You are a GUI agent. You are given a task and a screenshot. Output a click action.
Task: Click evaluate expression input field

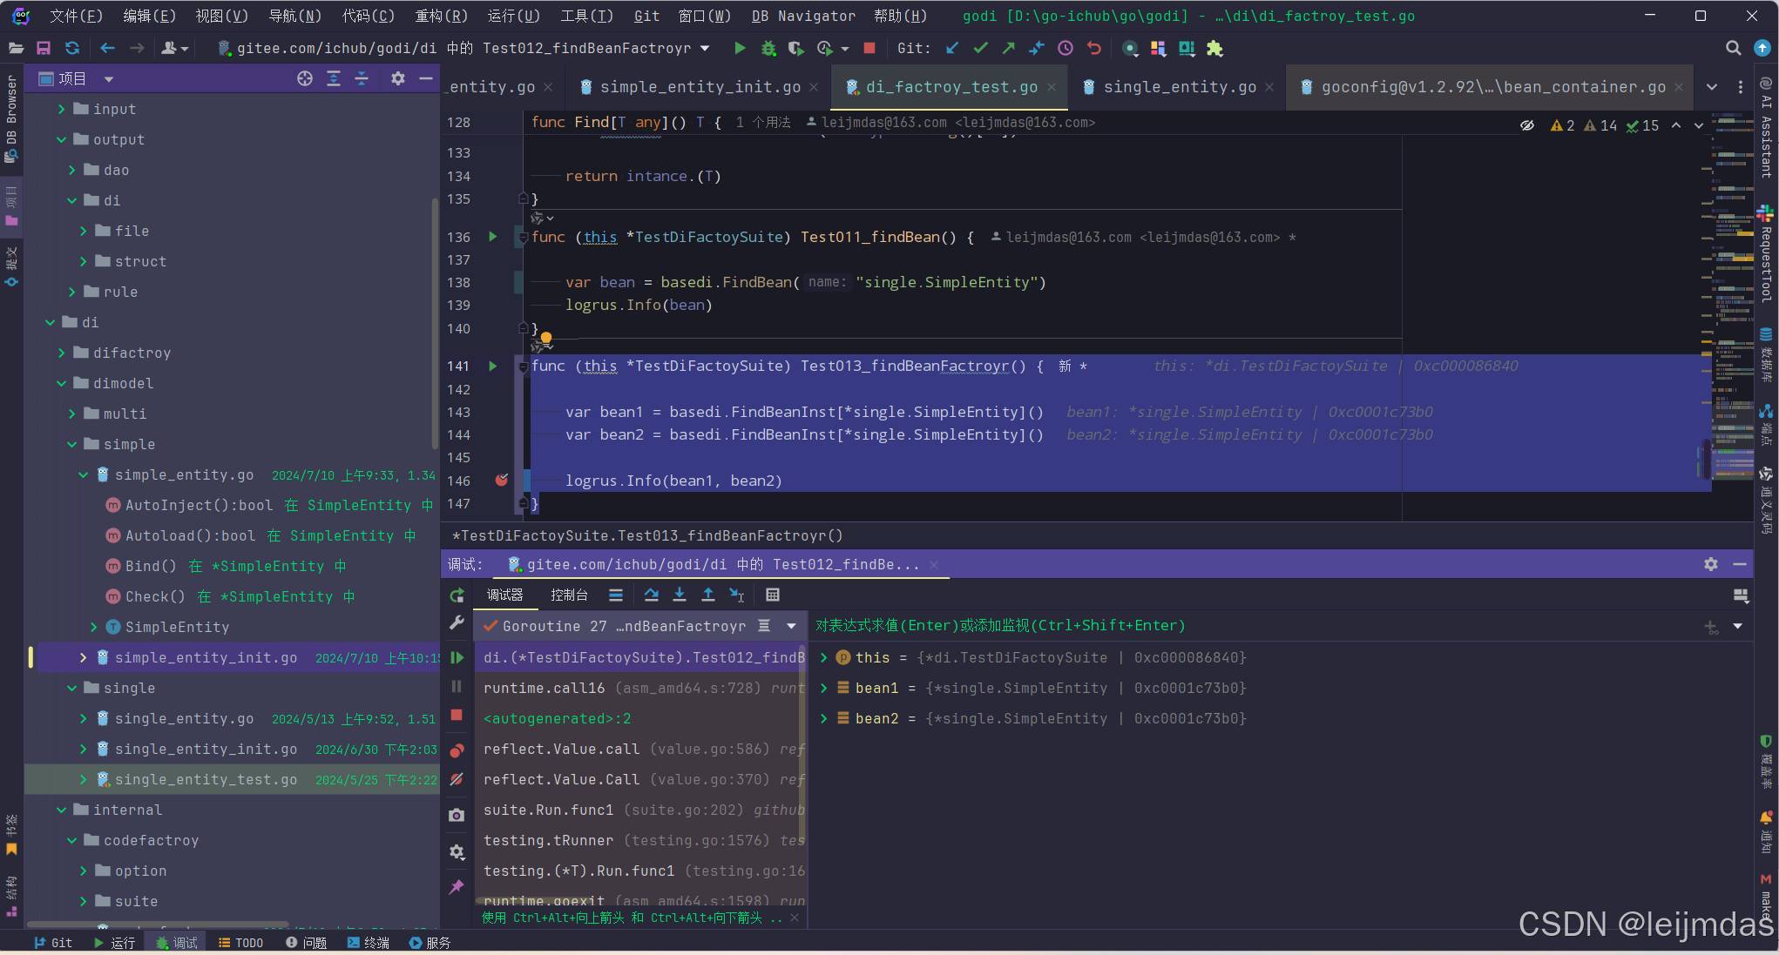pos(1255,626)
